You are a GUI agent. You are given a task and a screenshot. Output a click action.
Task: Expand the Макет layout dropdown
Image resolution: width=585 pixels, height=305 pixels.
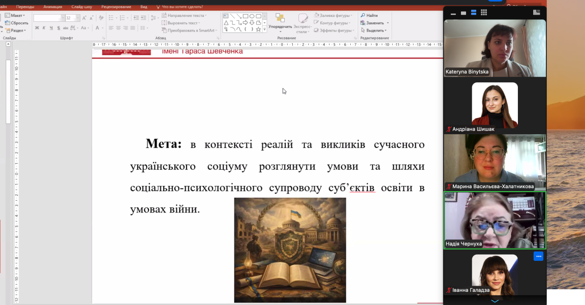[15, 15]
